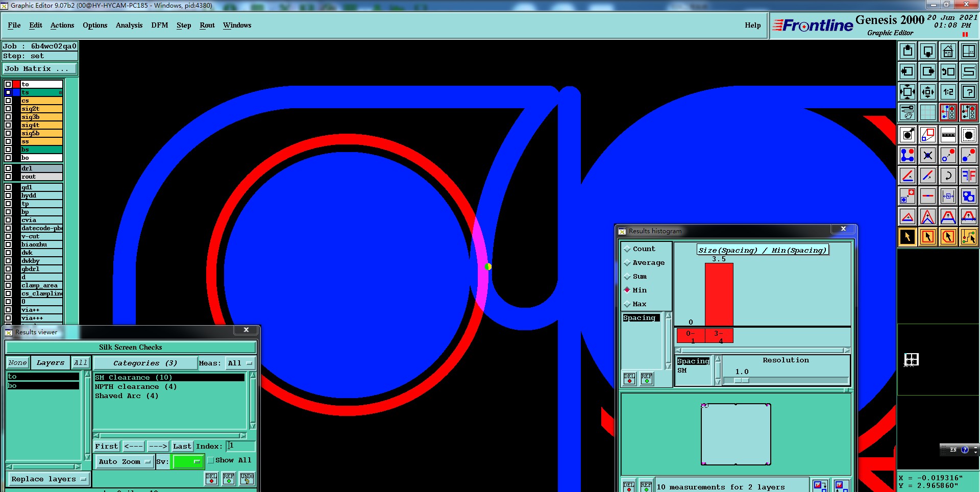Click histogram Spacing list scroll down arrow
Screen dimensions: 980x492
[x=668, y=366]
